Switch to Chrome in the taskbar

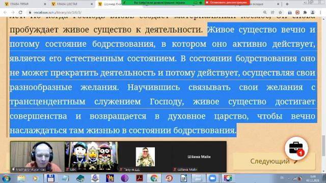[x=154, y=178]
